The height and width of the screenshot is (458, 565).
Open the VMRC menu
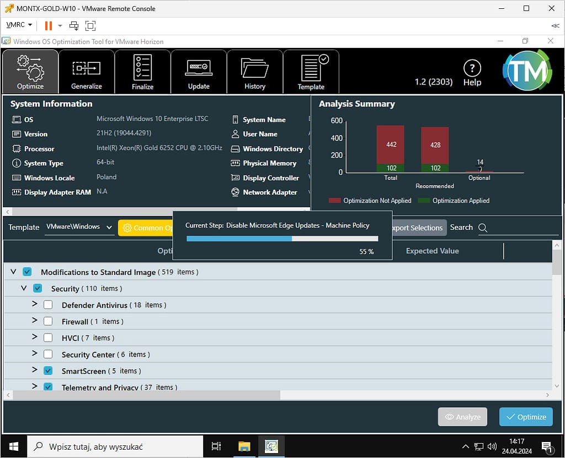[x=19, y=25]
